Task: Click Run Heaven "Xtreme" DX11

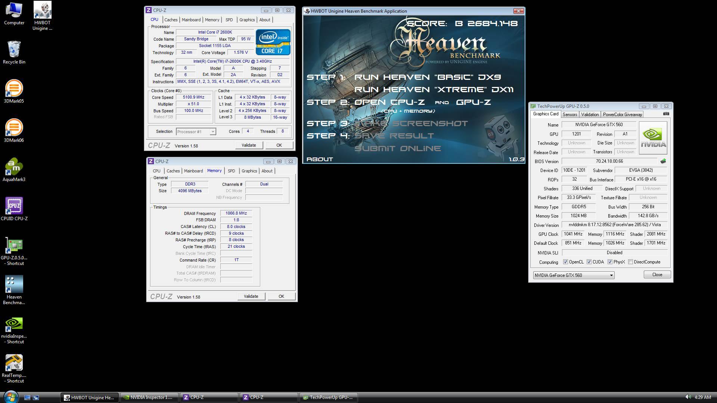Action: click(434, 90)
